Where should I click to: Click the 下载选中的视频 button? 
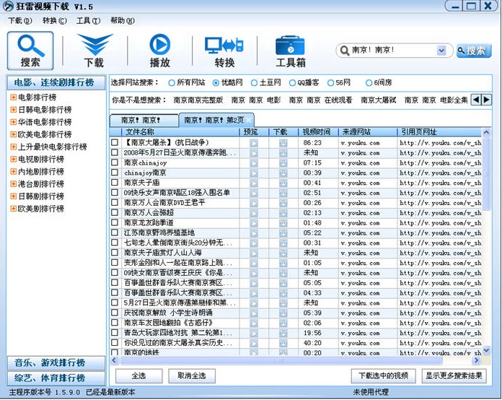[383, 375]
